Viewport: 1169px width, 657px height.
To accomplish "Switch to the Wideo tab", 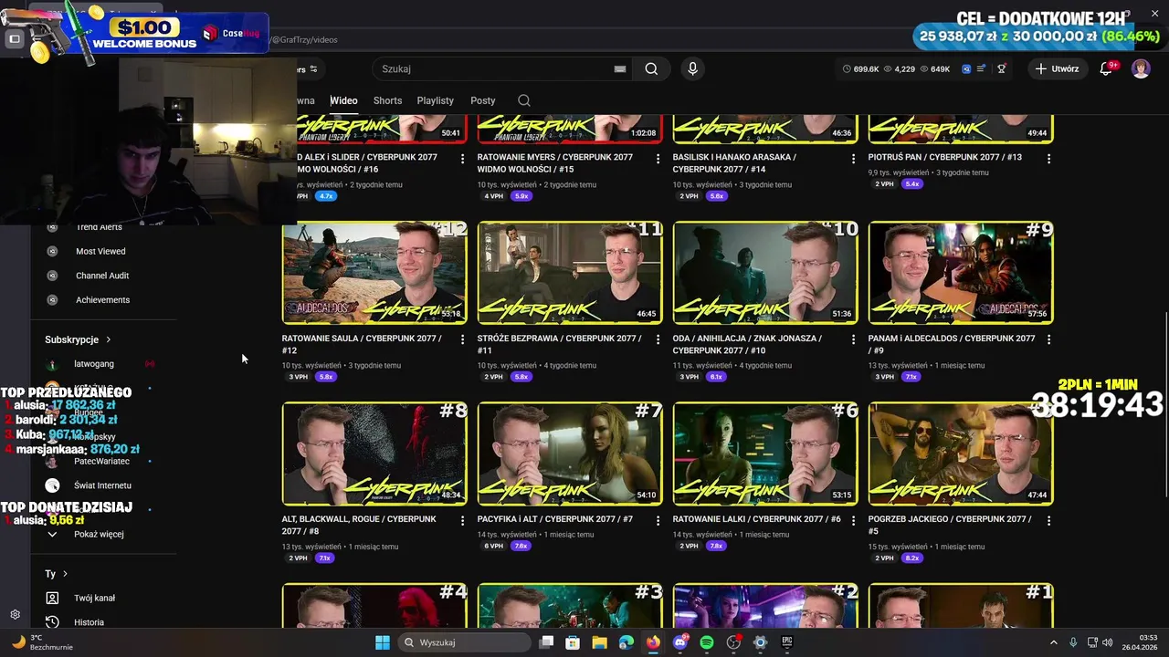I will coord(343,100).
